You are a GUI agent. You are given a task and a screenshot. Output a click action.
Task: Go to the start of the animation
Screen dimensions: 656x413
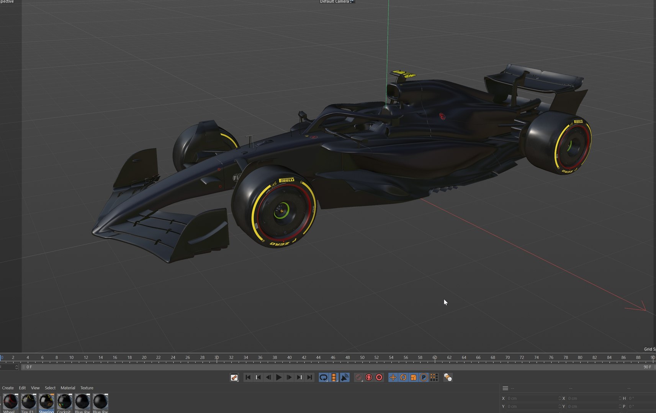point(248,377)
